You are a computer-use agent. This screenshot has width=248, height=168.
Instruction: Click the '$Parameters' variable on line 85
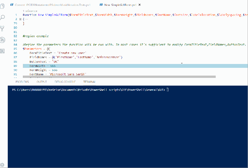click(x=32, y=49)
